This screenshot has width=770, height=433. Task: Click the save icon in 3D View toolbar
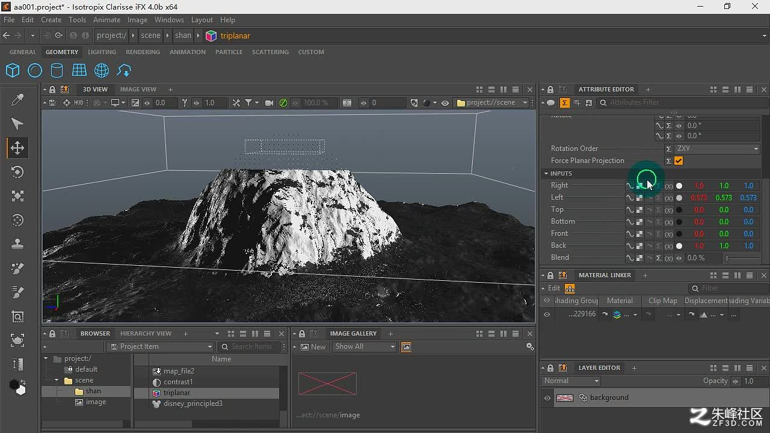pos(52,103)
